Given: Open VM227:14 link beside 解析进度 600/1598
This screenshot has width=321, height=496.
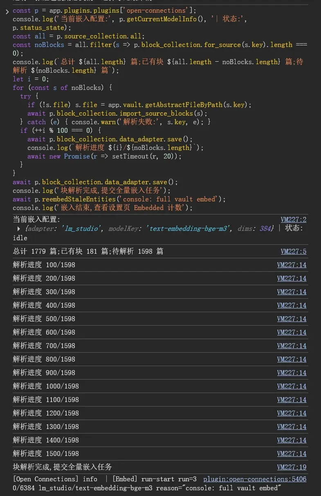Looking at the screenshot, I should [x=292, y=332].
